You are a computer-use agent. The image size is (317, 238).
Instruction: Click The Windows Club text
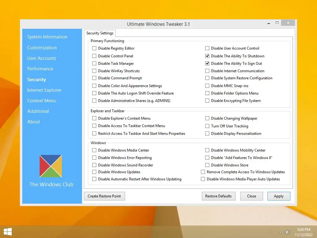pos(51,184)
